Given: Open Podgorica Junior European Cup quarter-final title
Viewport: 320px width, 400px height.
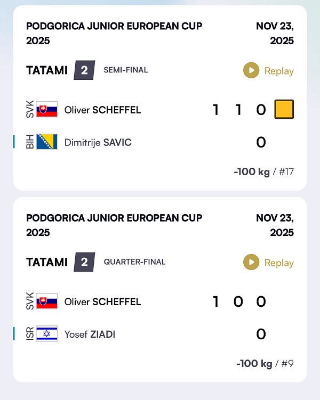Looking at the screenshot, I should 114,225.
